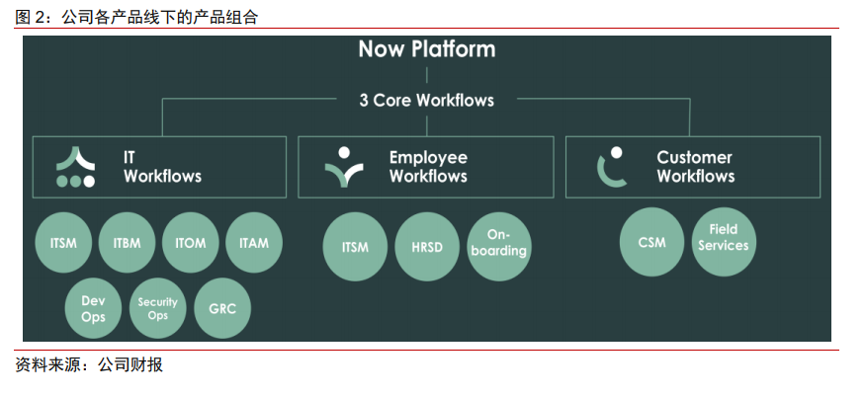Click the Now Platform title
865x397 pixels.
coord(427,48)
